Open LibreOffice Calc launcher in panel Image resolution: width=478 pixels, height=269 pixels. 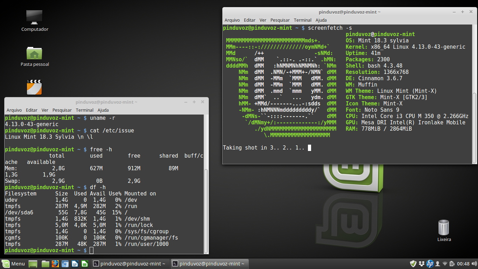click(84, 264)
